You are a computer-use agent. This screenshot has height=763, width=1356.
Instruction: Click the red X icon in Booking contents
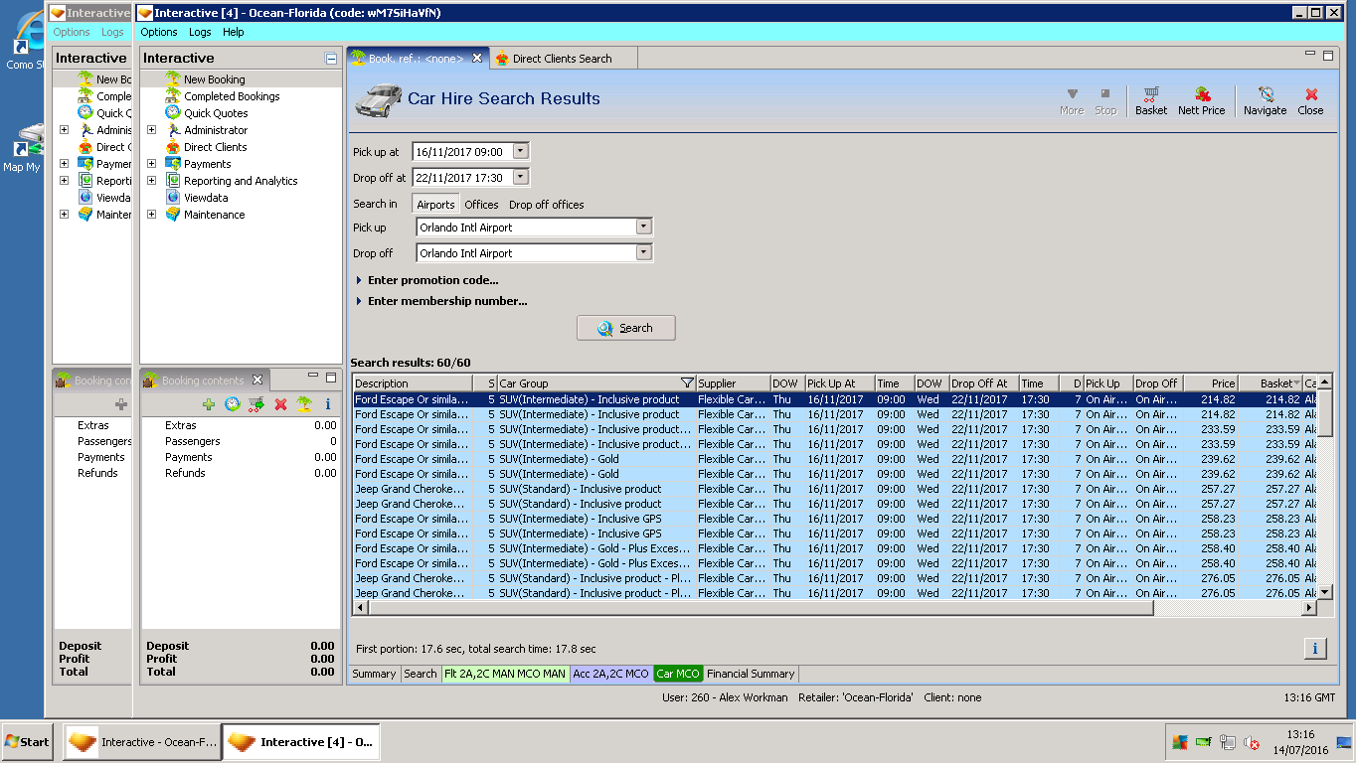[280, 404]
